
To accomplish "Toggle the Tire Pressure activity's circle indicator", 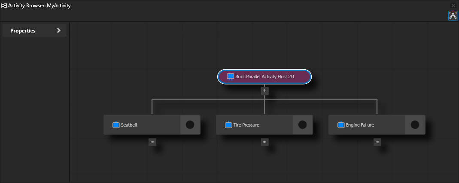I will point(302,125).
